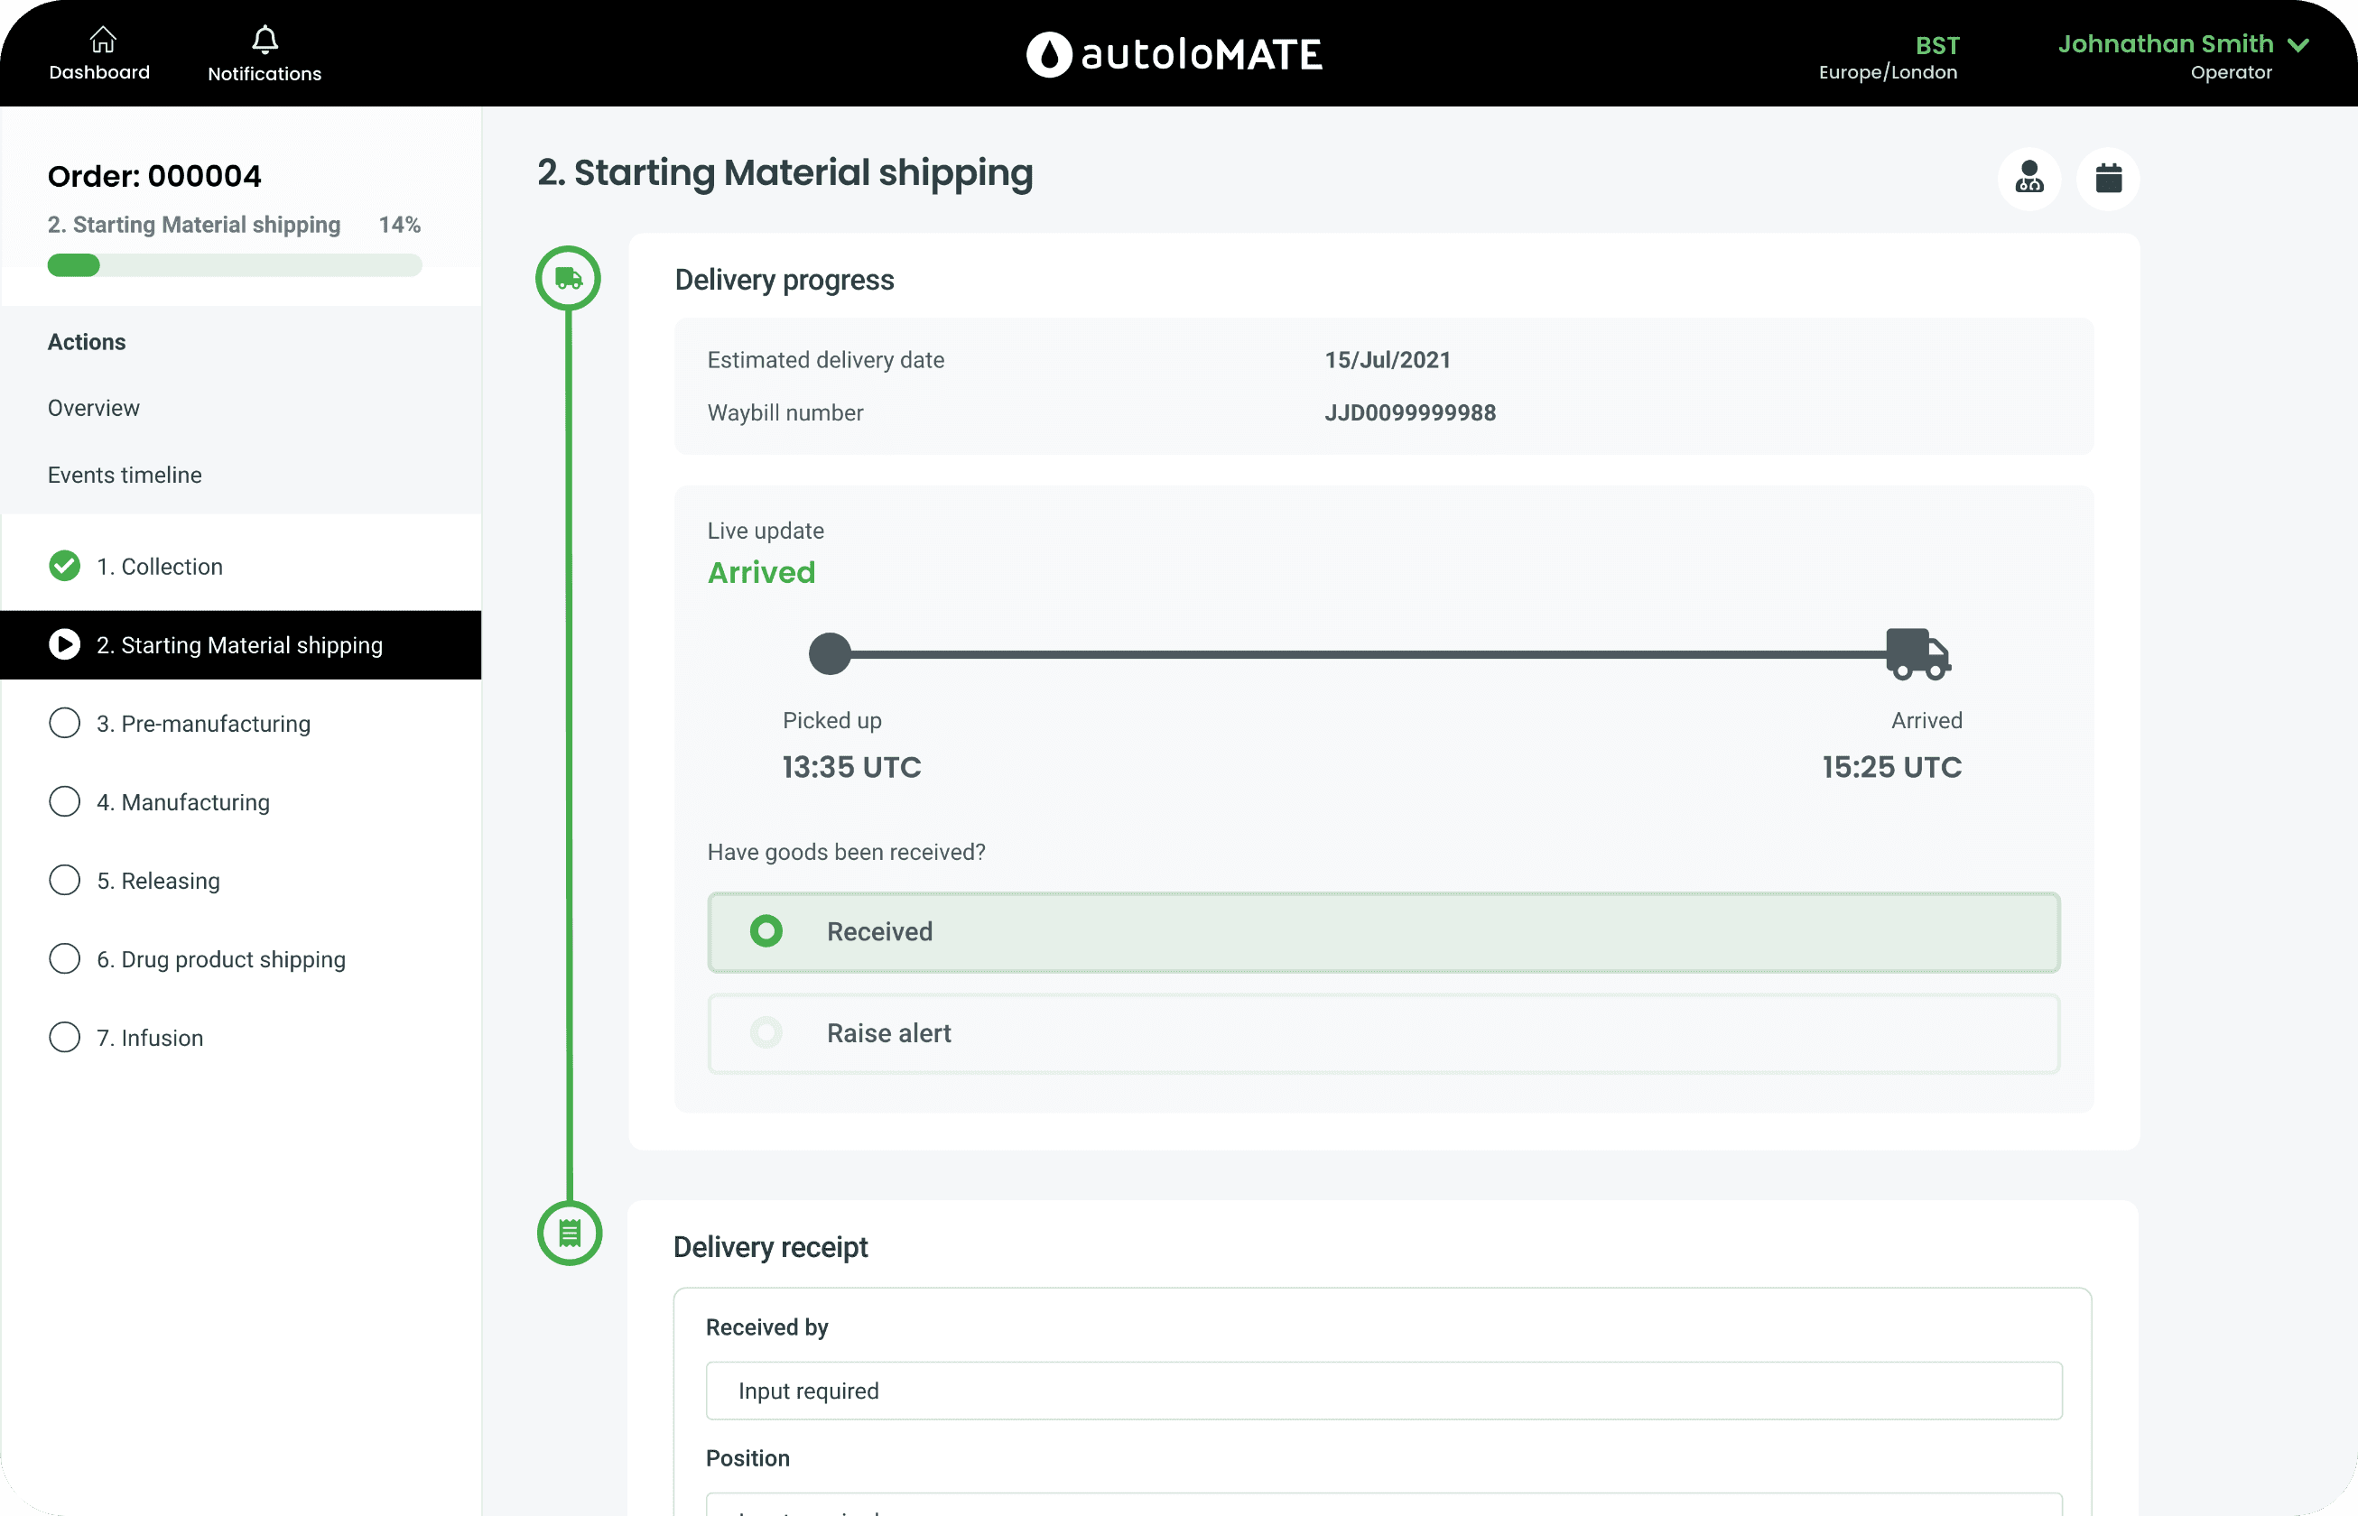Open the calendar icon button
The height and width of the screenshot is (1516, 2358).
click(2108, 178)
